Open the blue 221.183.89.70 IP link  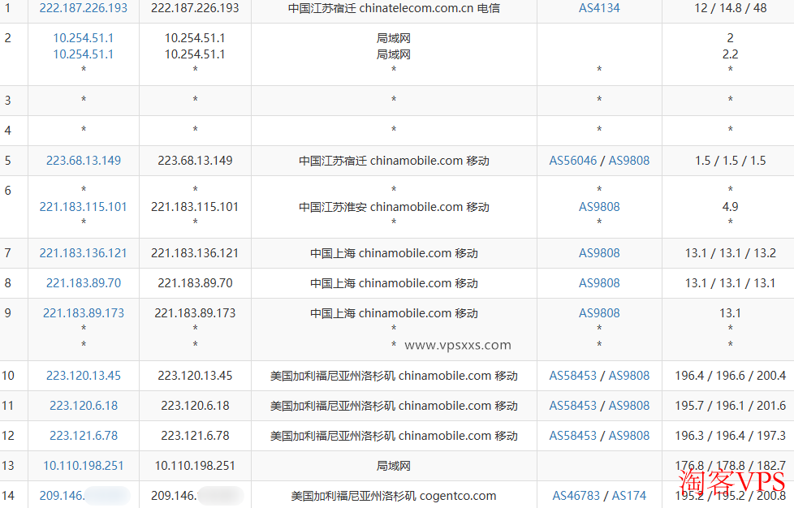pos(84,283)
